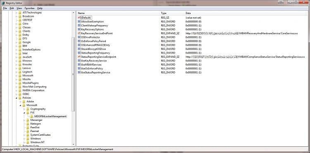Expand the Mozilla tree node
310x153 pixels.
17,79
